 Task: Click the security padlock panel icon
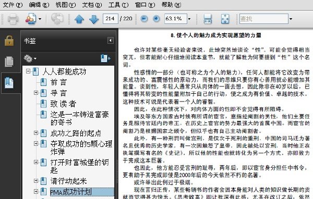click(9, 41)
